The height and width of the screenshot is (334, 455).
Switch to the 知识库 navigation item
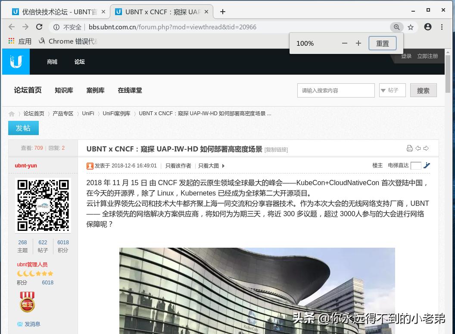(64, 90)
